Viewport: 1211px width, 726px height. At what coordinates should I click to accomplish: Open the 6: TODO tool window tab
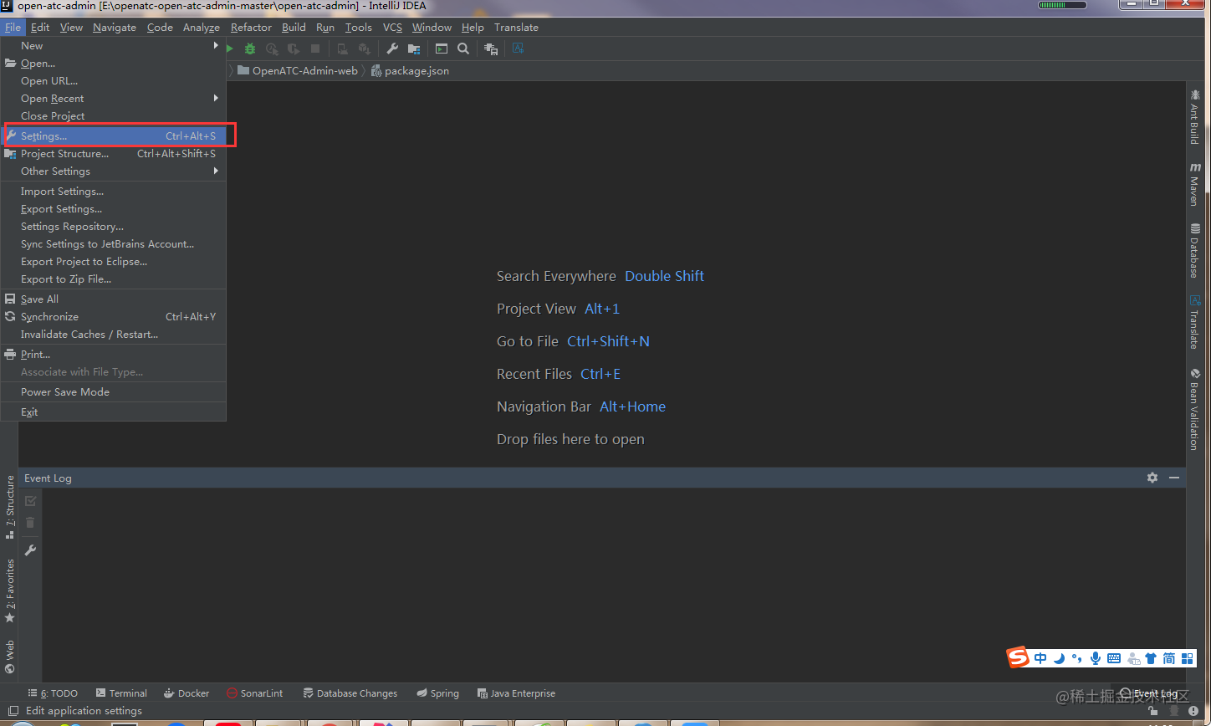[53, 693]
